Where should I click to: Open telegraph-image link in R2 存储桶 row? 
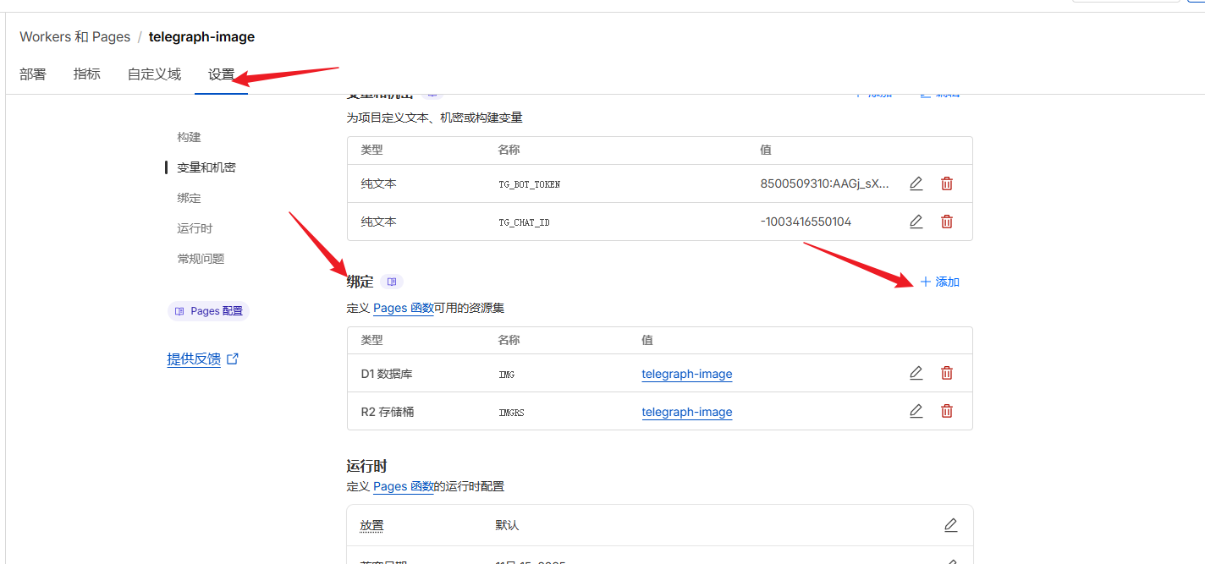pyautogui.click(x=686, y=412)
